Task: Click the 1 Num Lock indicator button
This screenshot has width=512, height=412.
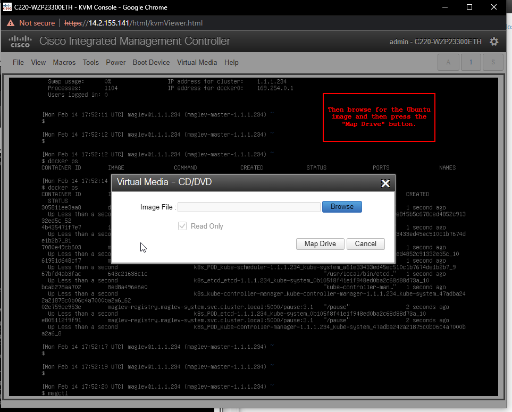Action: click(x=471, y=62)
